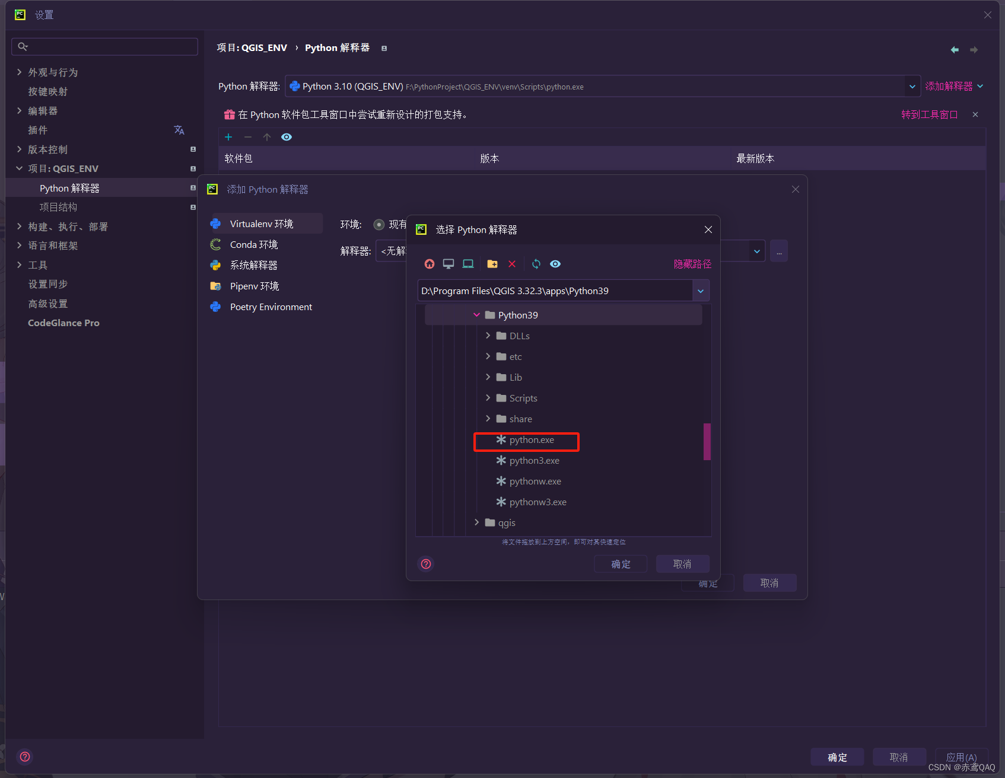The height and width of the screenshot is (778, 1005).
Task: Click the path text field in chooser
Action: [555, 291]
